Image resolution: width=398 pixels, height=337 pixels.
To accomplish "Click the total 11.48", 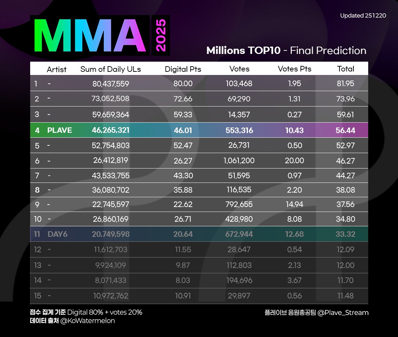I will point(345,296).
